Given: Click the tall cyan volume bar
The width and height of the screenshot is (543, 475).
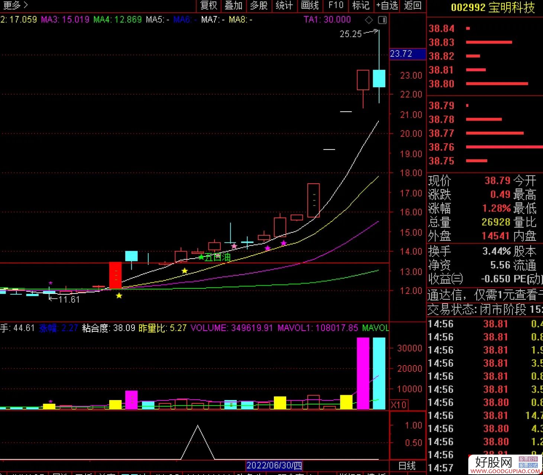Looking at the screenshot, I should tap(379, 373).
